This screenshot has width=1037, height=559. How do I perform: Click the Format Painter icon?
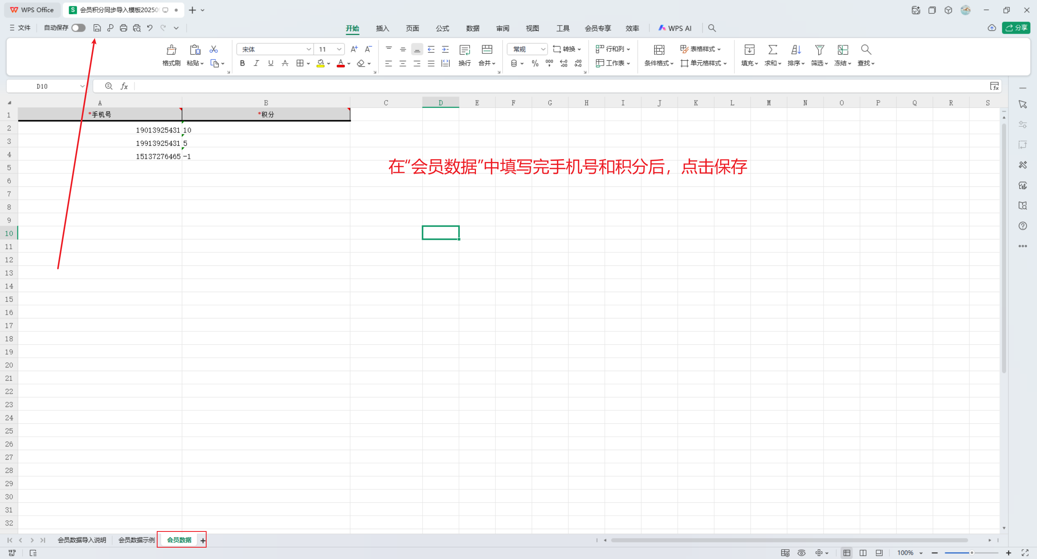(x=171, y=50)
